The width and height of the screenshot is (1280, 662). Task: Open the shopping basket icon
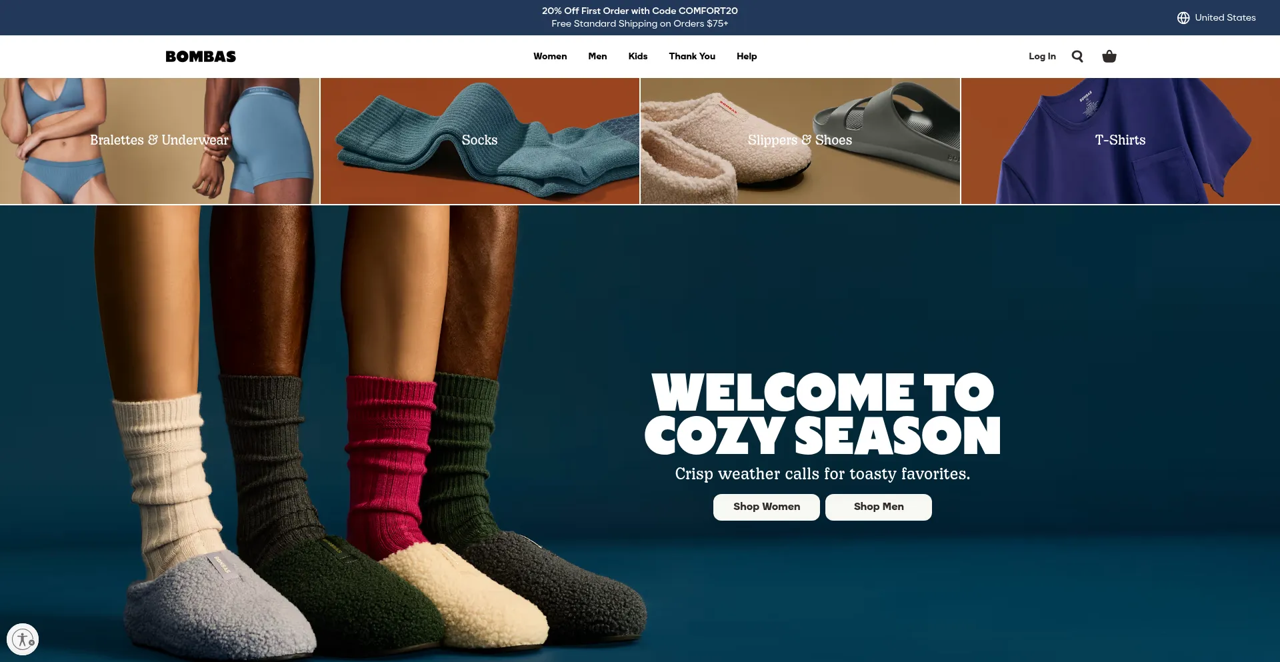pos(1109,57)
